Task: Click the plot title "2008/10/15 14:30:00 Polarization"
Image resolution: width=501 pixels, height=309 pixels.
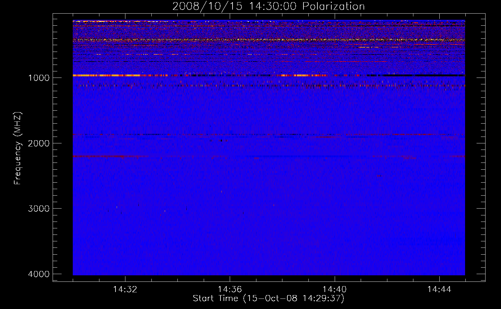Action: pyautogui.click(x=268, y=6)
